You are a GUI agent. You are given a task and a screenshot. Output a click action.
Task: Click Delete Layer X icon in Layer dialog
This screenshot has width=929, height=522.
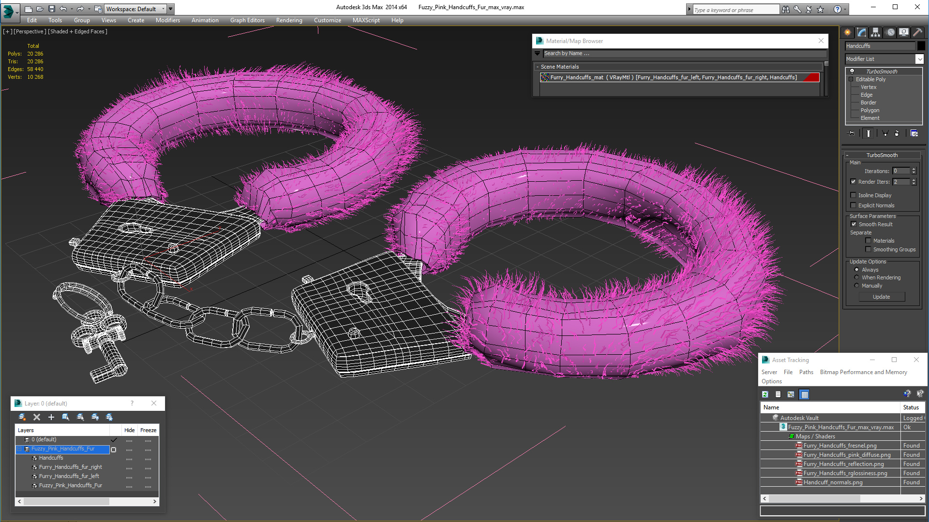click(x=37, y=417)
